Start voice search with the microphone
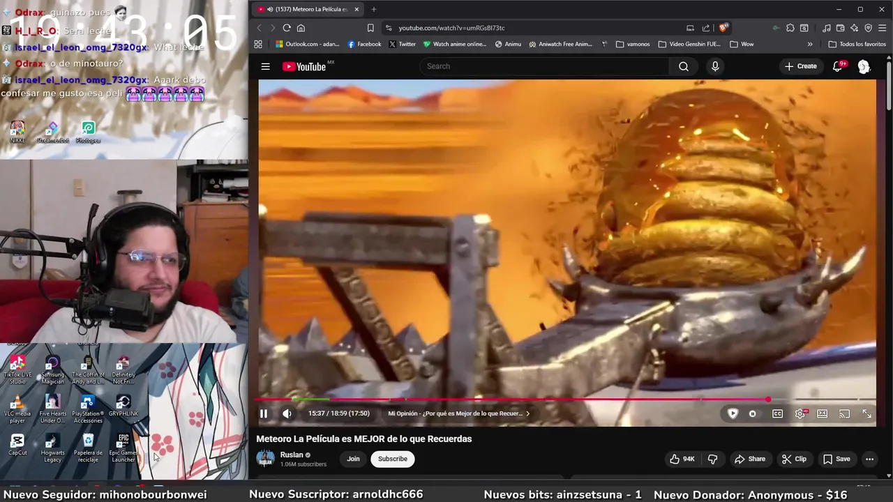 tap(714, 66)
